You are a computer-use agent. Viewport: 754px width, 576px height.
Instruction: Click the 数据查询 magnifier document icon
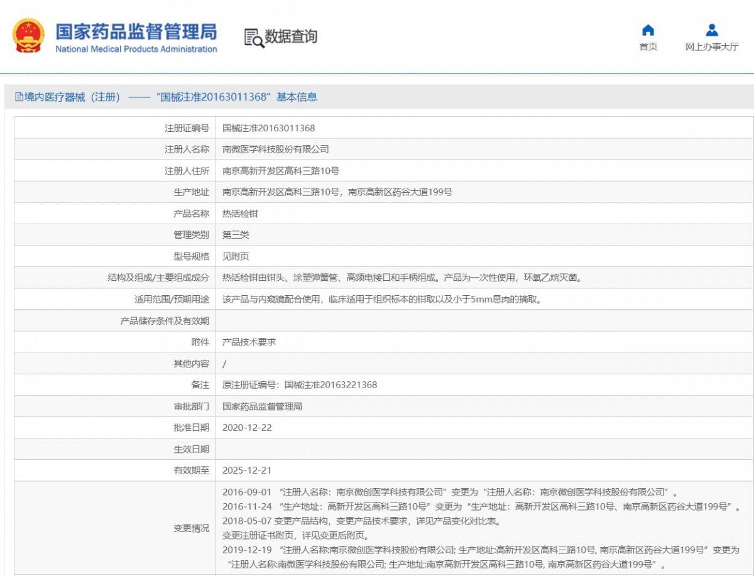click(253, 38)
